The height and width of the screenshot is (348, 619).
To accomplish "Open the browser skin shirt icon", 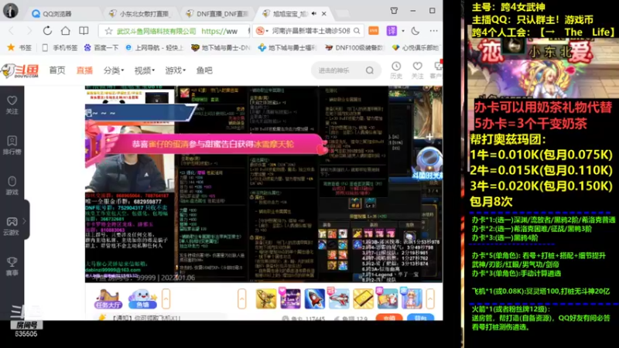I will click(x=394, y=11).
